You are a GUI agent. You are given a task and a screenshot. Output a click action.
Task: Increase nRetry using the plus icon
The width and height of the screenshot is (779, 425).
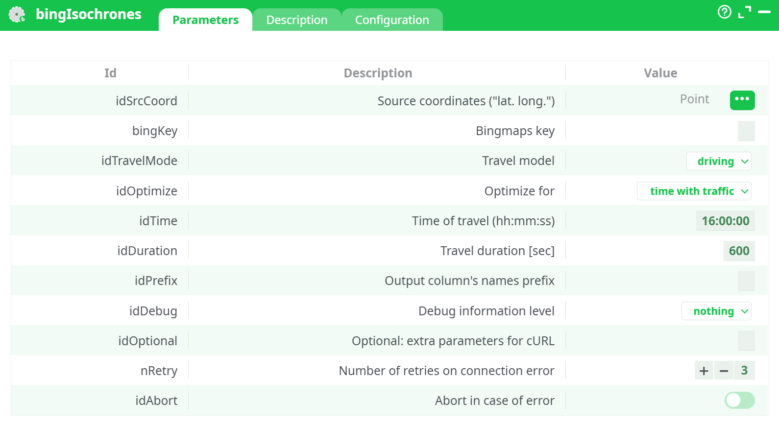704,371
